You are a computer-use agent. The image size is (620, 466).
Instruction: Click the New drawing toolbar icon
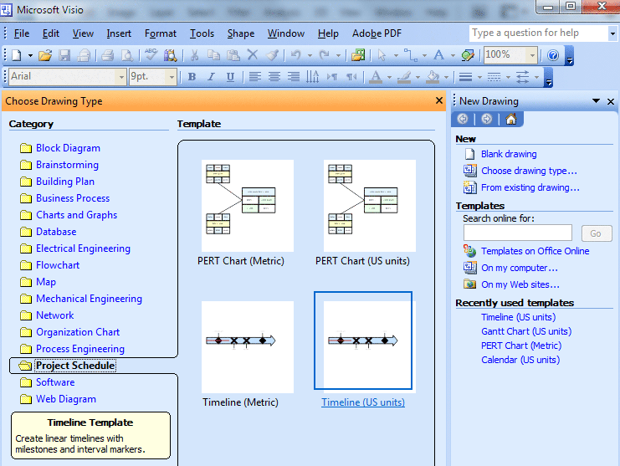[x=17, y=55]
